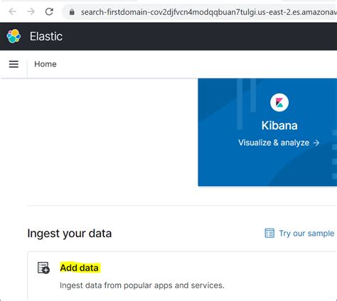Click the Try our sample link
The width and height of the screenshot is (337, 301).
tap(306, 234)
